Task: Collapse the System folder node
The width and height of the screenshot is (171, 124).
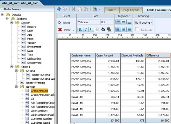Action: [x=12, y=23]
